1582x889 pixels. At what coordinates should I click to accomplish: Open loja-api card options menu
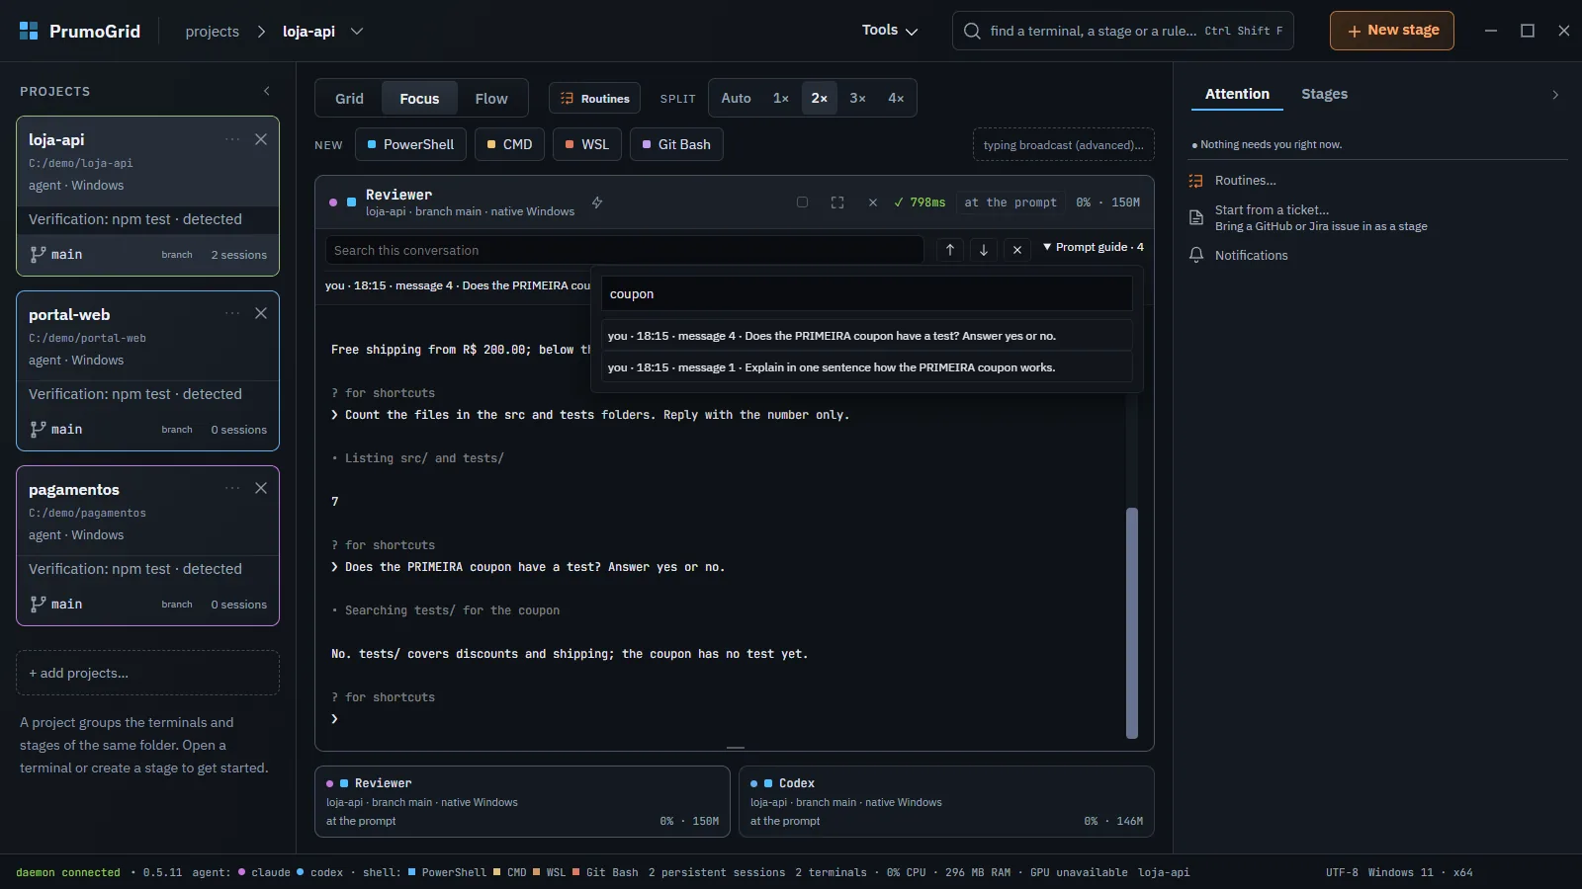232,139
